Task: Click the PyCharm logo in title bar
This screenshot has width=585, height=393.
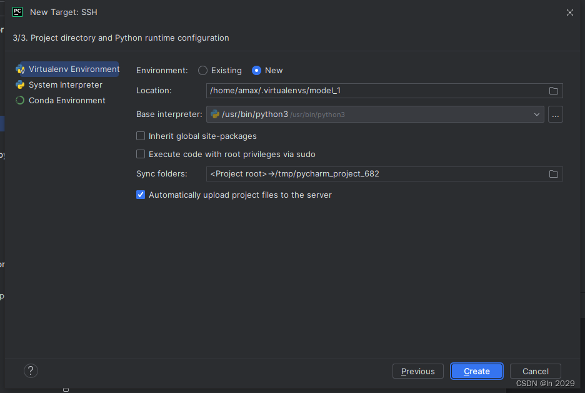Action: [x=17, y=12]
